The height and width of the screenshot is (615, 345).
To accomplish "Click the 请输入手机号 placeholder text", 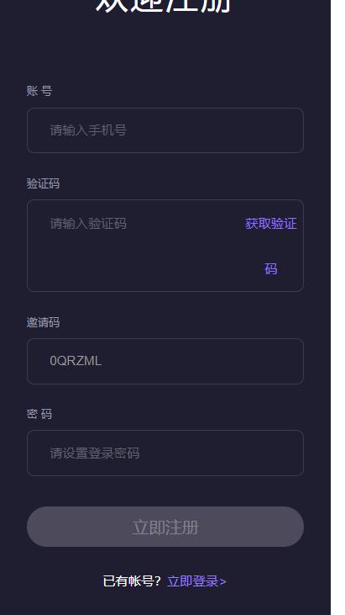I will [x=88, y=130].
